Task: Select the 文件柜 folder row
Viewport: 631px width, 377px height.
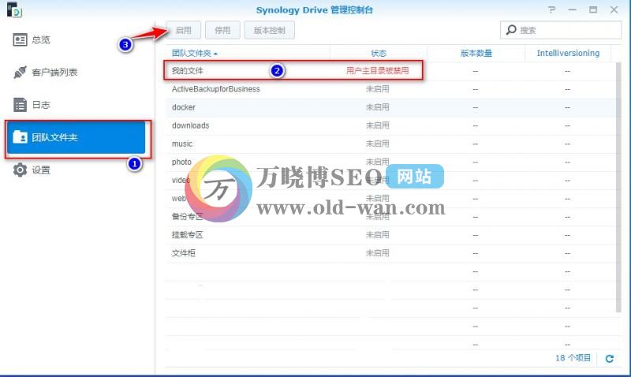Action: point(390,253)
